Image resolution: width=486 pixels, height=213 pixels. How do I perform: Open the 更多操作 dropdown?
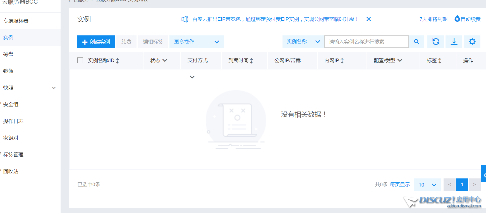point(196,42)
